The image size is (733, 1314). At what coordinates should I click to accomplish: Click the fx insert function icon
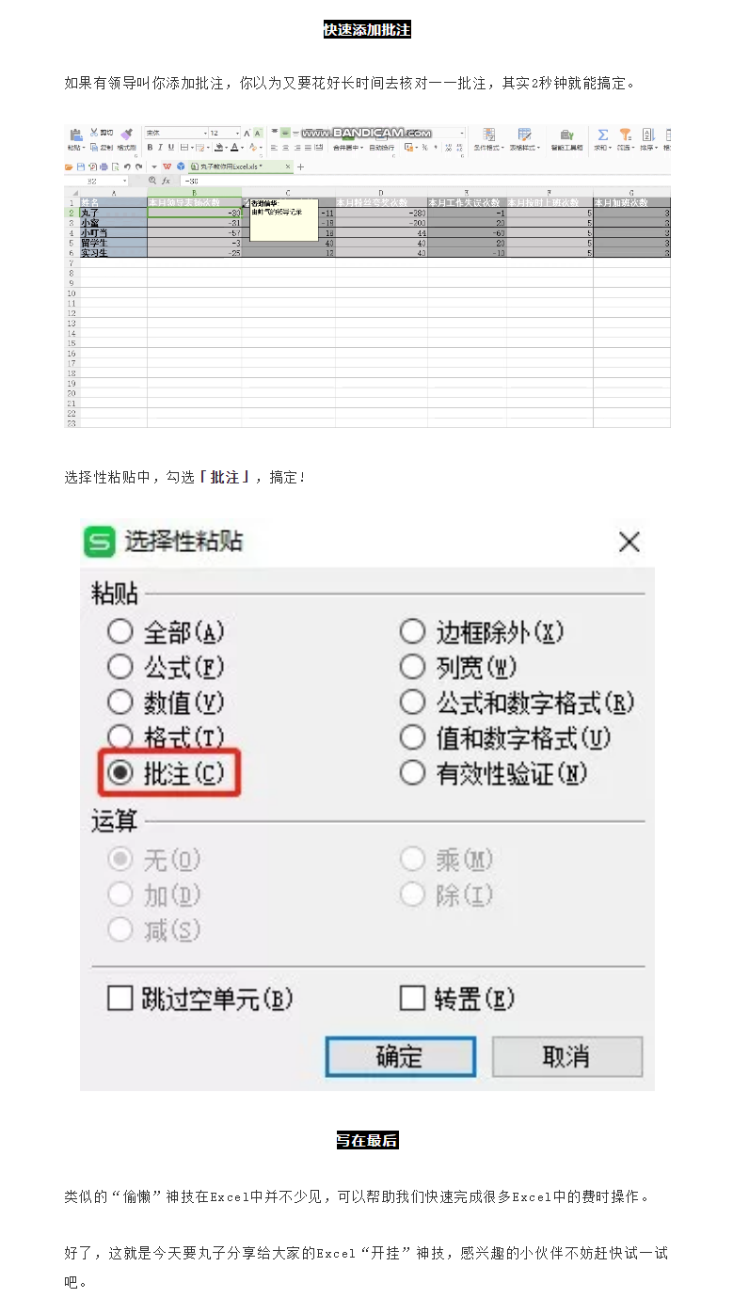point(166,181)
